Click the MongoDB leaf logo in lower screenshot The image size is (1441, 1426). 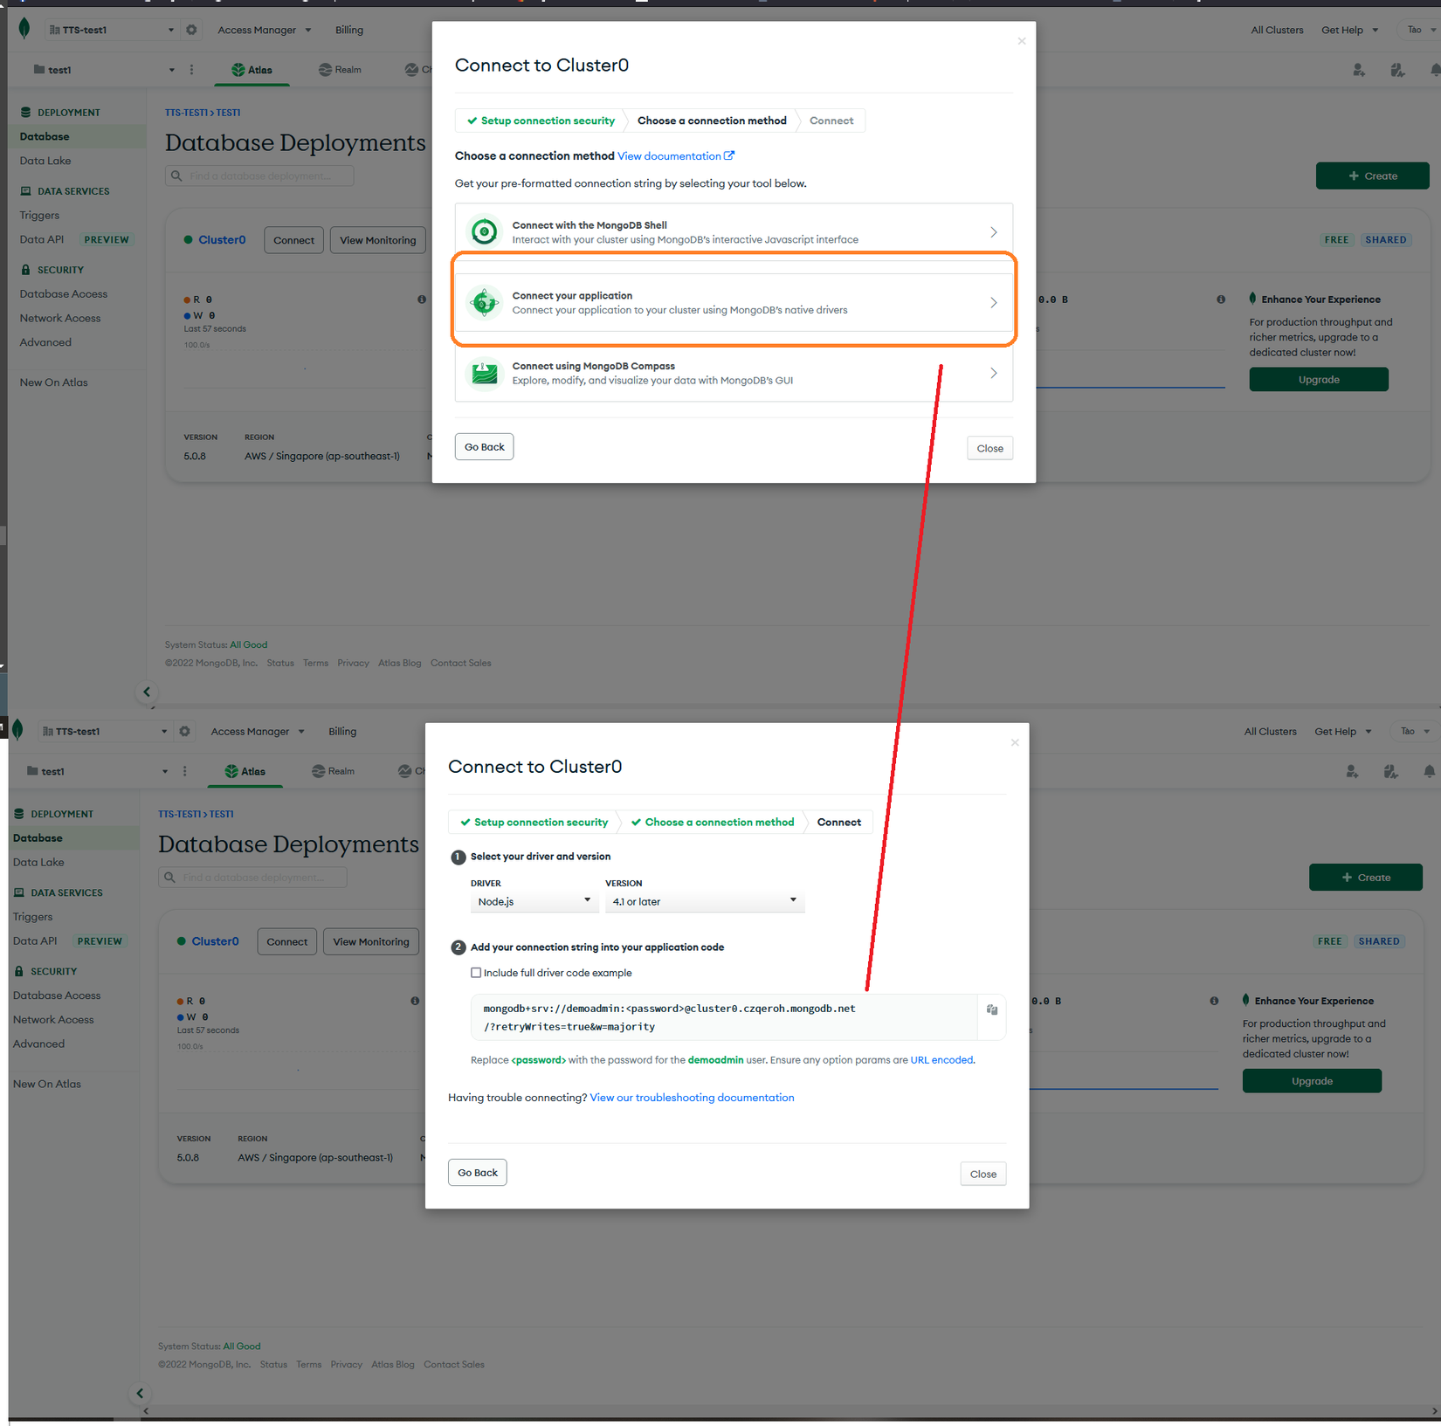[17, 730]
